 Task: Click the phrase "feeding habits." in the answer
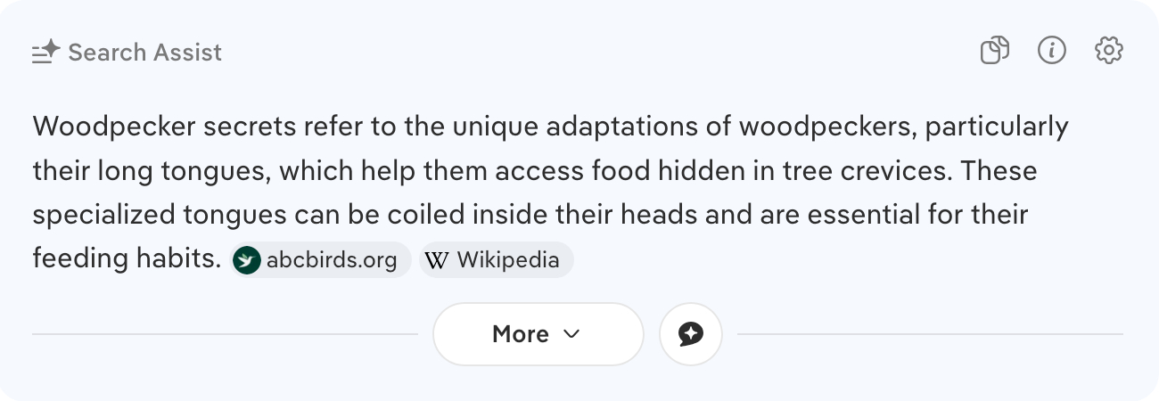[126, 259]
